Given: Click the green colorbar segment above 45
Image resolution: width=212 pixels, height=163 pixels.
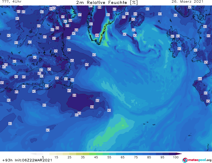Looking at the screenshot, I should [x=96, y=154].
